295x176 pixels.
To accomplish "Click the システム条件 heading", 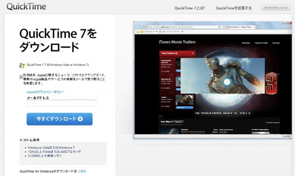I will click(30, 140).
